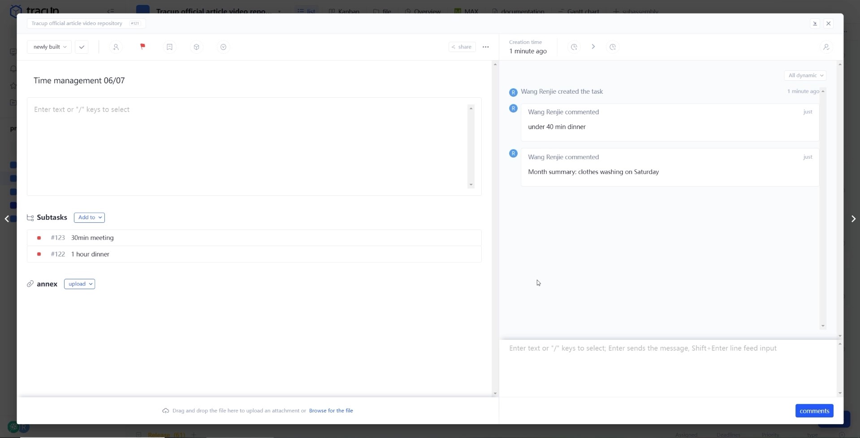Click the cube module icon

pos(196,47)
